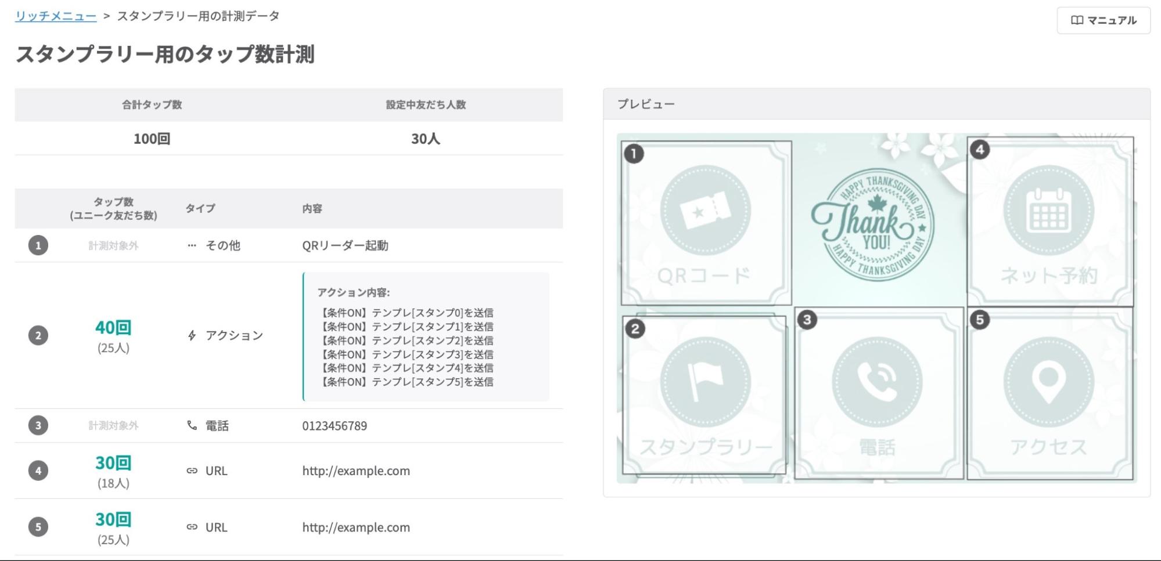Click the プレビュー panel header
Screen dimensions: 1161x561
tap(876, 104)
